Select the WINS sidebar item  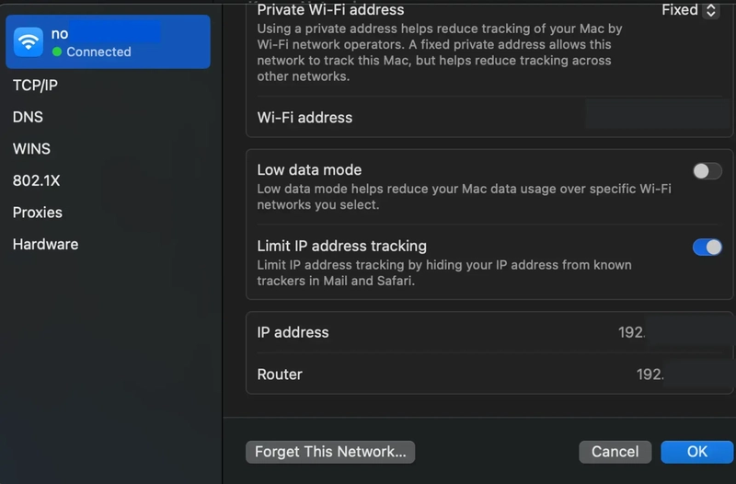click(31, 149)
